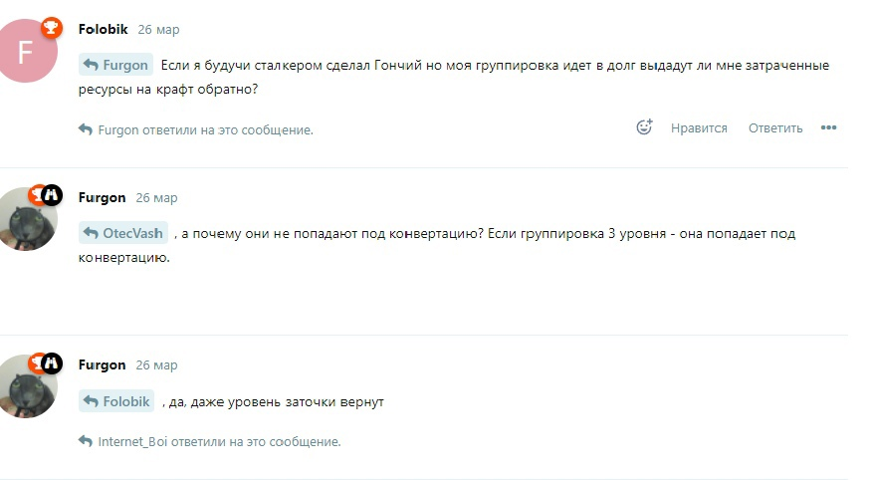Click the Нравится like button
This screenshot has height=480, width=875.
click(699, 127)
